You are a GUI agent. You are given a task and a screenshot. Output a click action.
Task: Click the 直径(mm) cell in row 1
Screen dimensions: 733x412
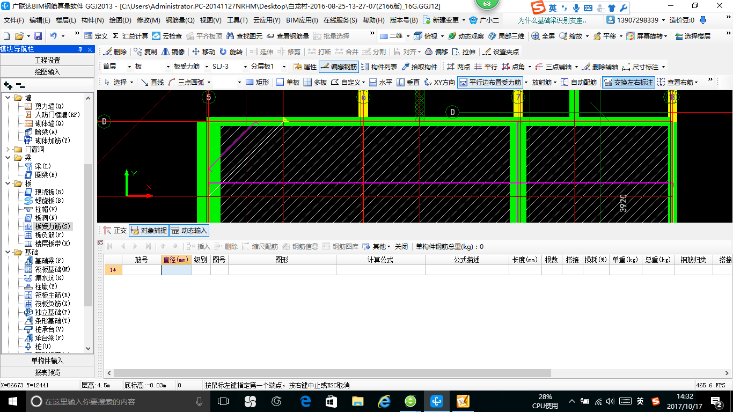[x=176, y=270]
